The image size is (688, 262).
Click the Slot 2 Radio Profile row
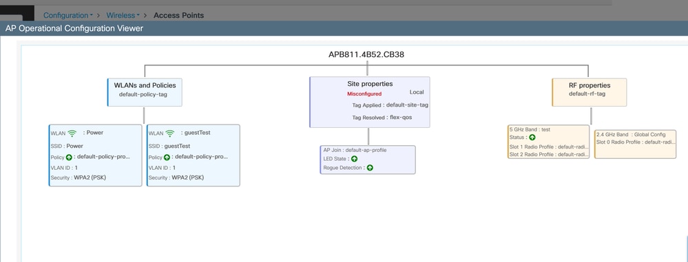548,155
